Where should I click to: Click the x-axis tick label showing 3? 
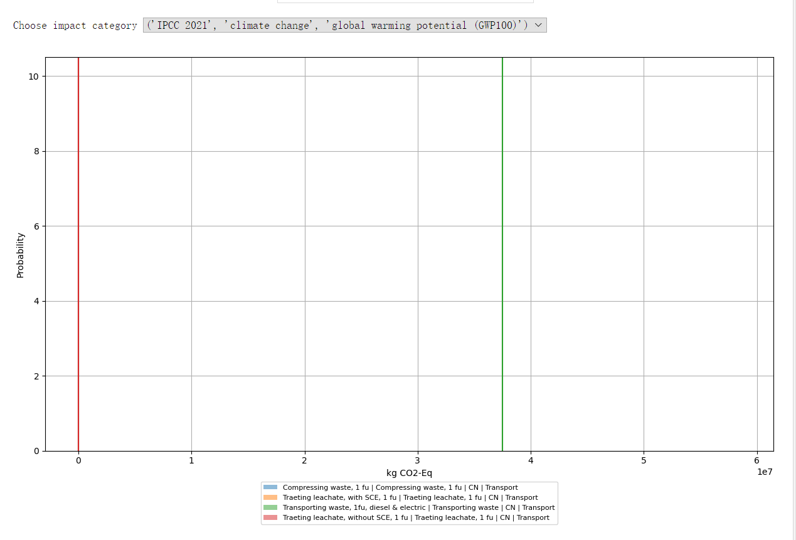coord(417,460)
